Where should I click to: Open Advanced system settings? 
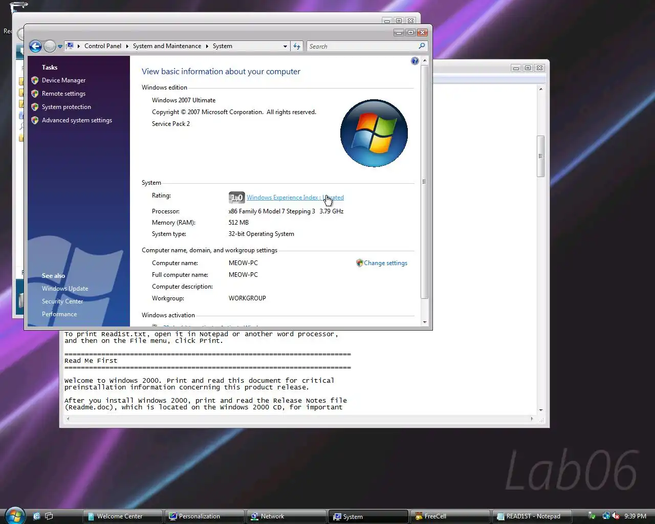[77, 120]
